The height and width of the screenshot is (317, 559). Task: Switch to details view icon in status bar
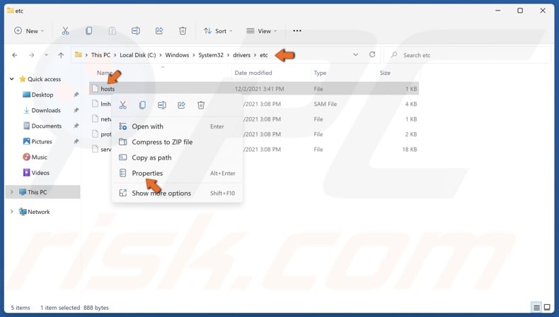tap(536, 307)
